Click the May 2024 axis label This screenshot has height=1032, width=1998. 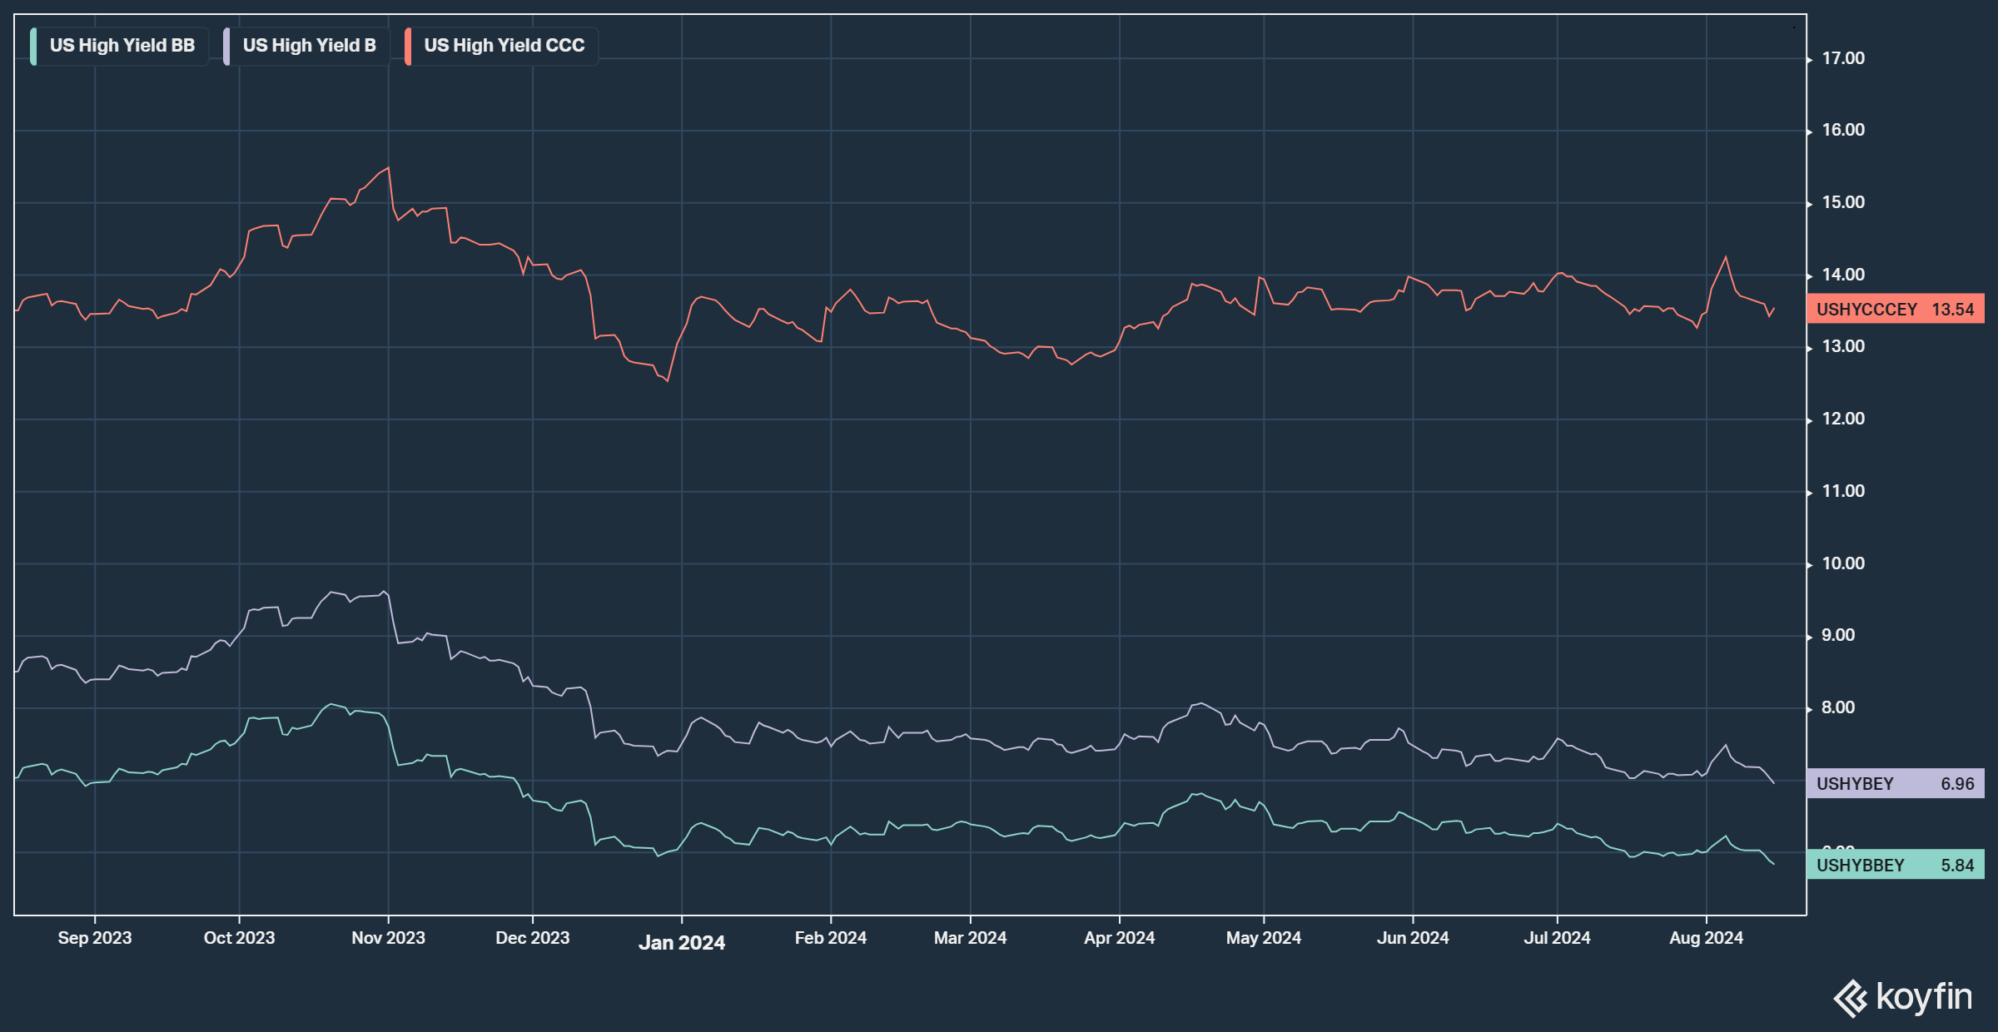coord(1263,938)
